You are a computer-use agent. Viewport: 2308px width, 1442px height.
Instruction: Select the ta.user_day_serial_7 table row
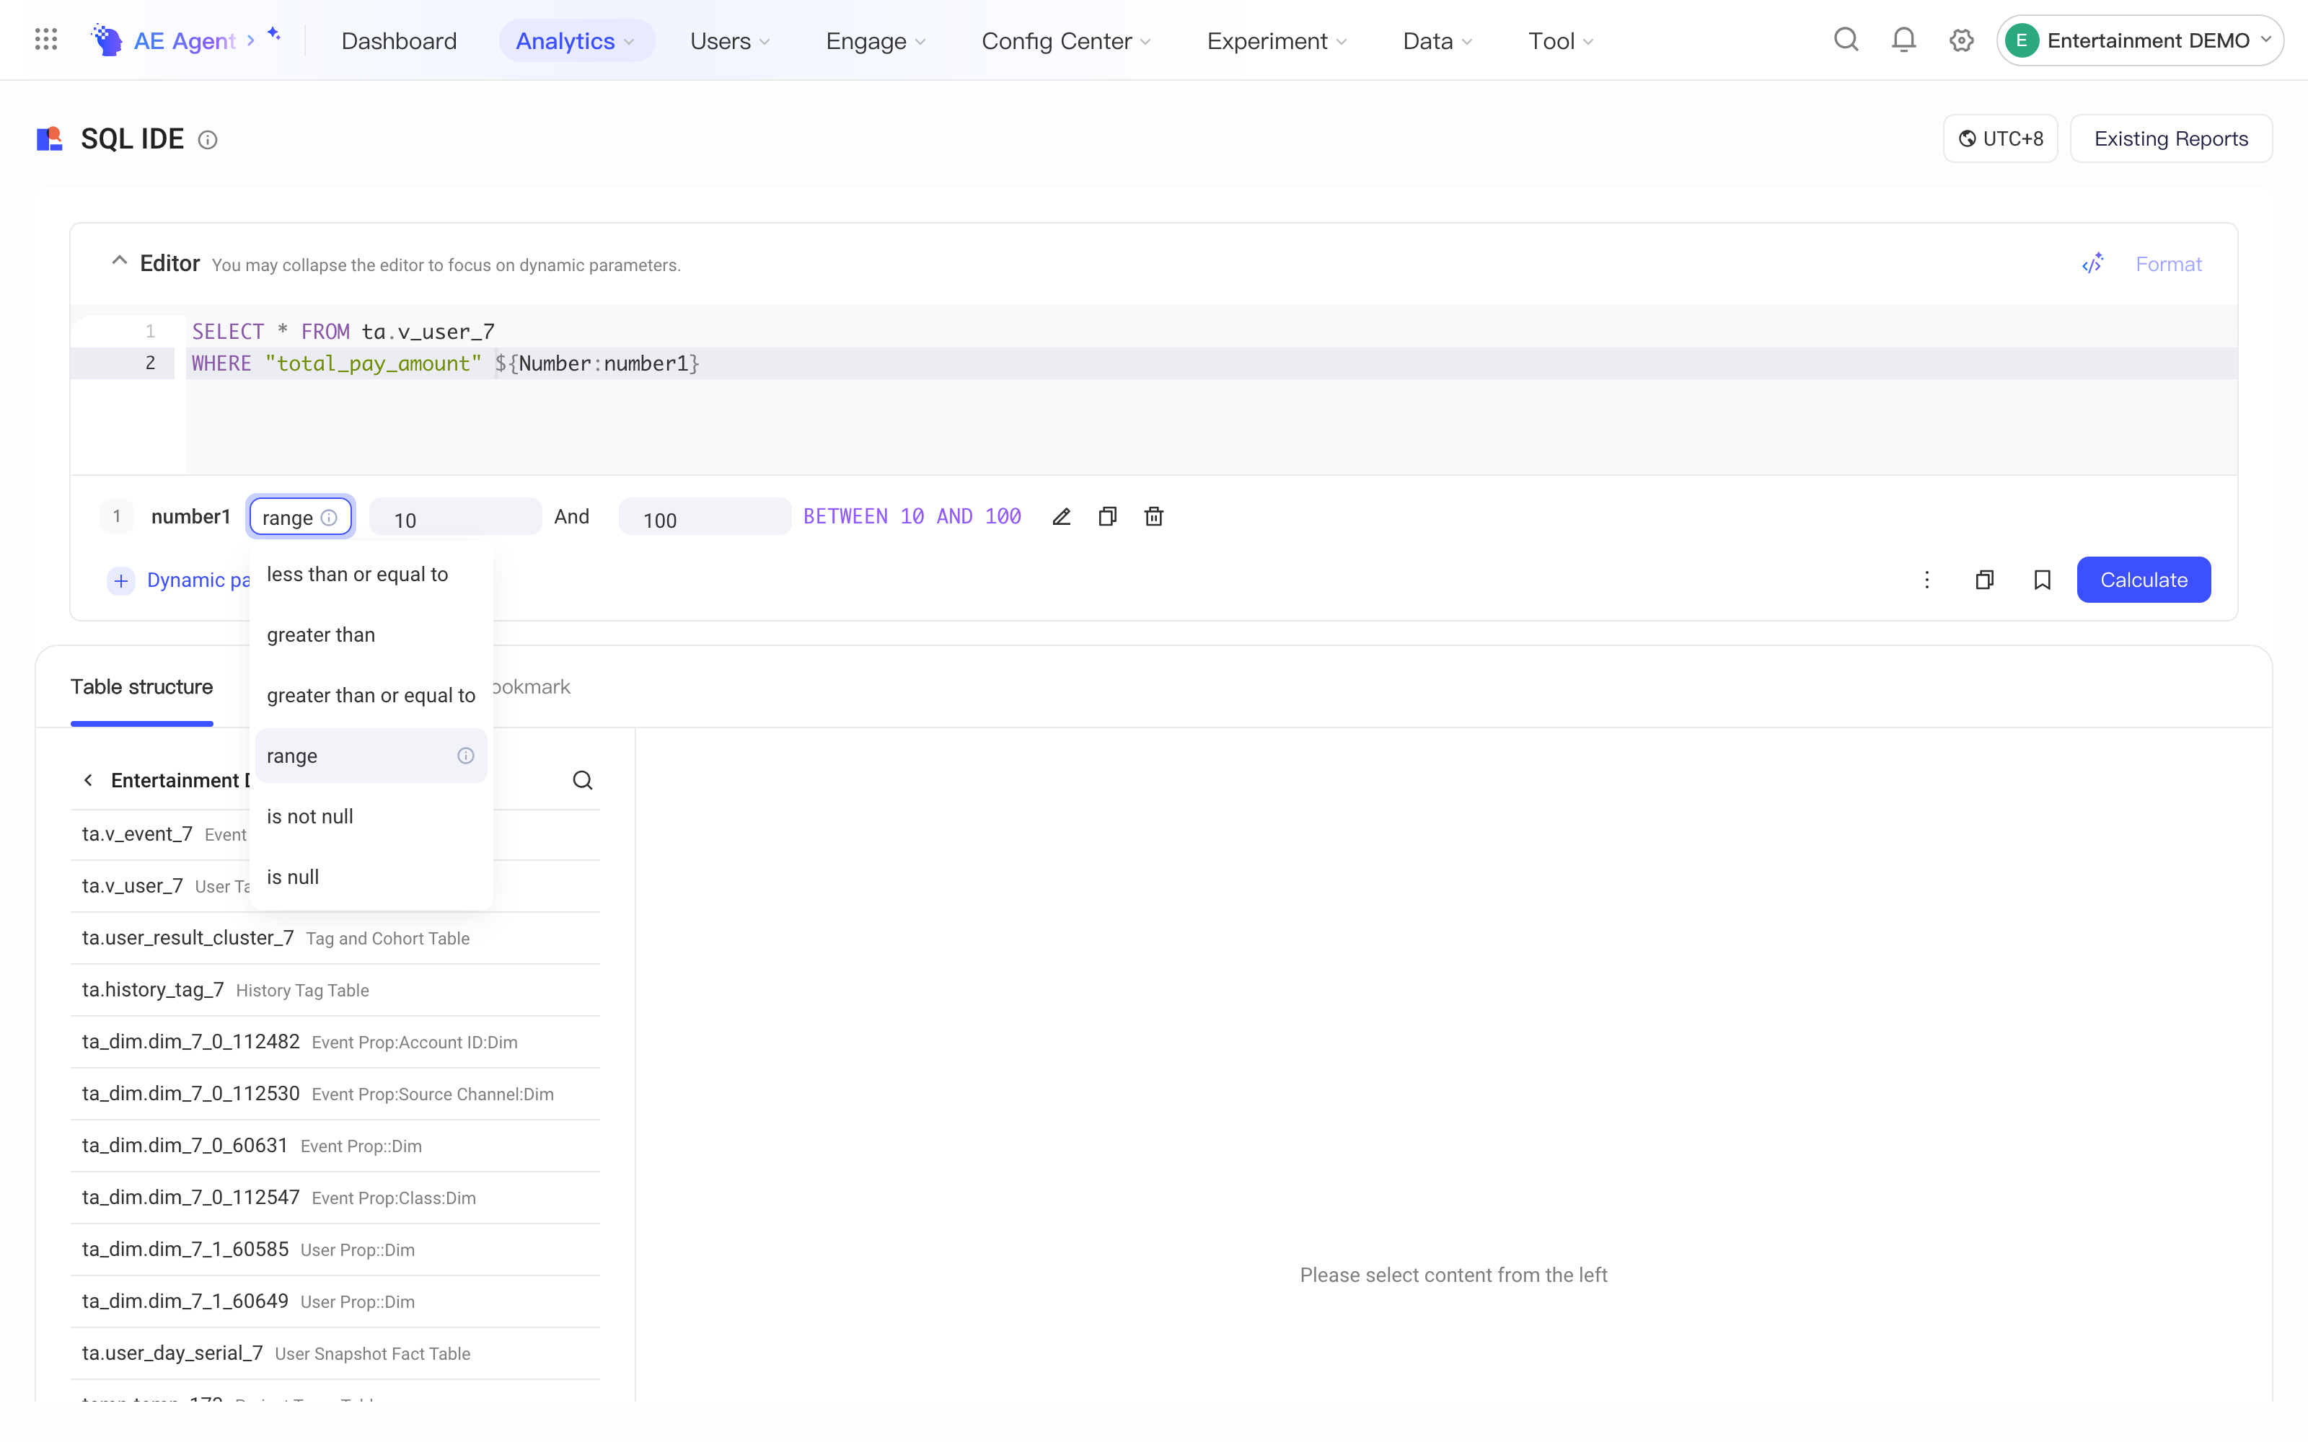click(x=335, y=1353)
